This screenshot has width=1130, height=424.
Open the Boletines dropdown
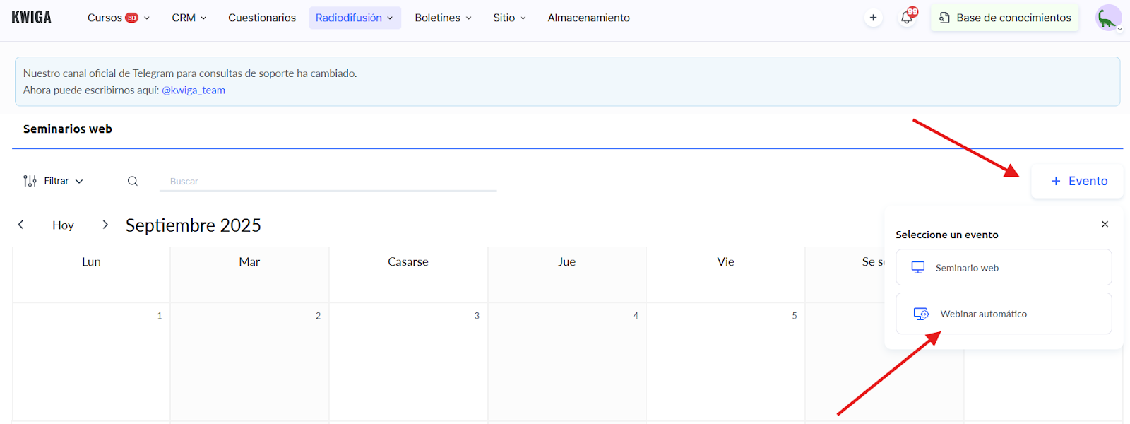point(443,18)
